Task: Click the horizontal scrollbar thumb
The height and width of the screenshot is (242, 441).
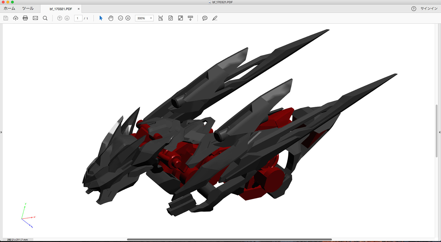Action: click(x=229, y=240)
